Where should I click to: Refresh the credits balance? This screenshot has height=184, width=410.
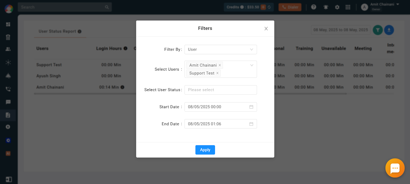[269, 7]
